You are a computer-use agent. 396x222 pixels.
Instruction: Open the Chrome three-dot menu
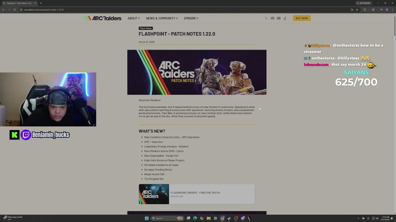(x=392, y=10)
